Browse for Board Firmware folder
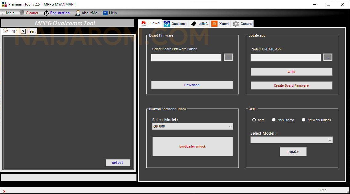Image resolution: width=350 pixels, height=194 pixels. tap(228, 57)
